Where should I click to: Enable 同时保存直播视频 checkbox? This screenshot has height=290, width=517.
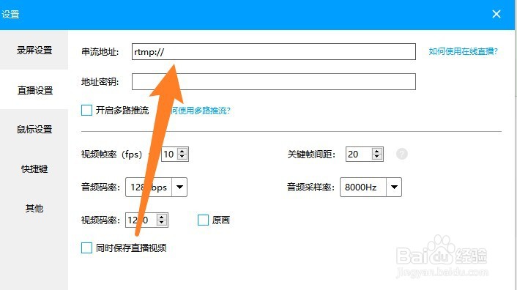point(86,248)
